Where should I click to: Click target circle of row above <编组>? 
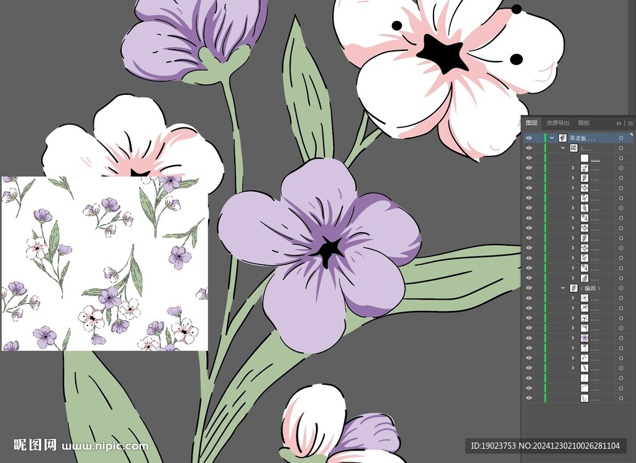[621, 278]
